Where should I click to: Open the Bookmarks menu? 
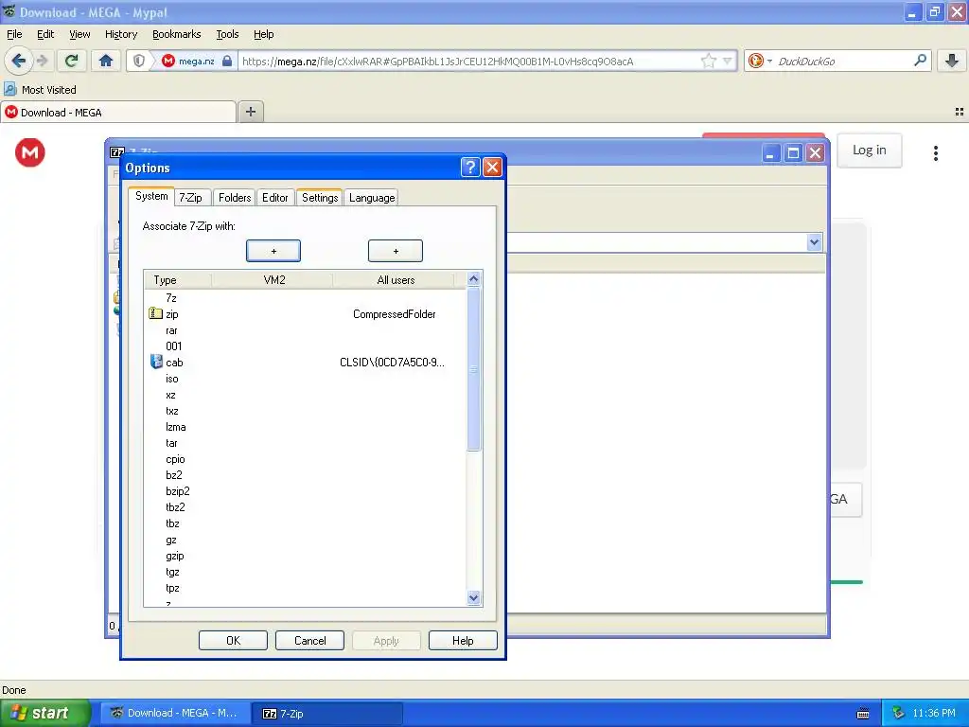[x=176, y=34]
